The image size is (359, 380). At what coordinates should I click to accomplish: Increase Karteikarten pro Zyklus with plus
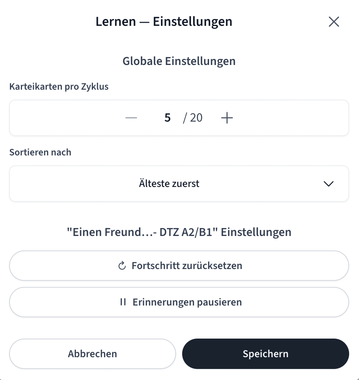pos(227,118)
